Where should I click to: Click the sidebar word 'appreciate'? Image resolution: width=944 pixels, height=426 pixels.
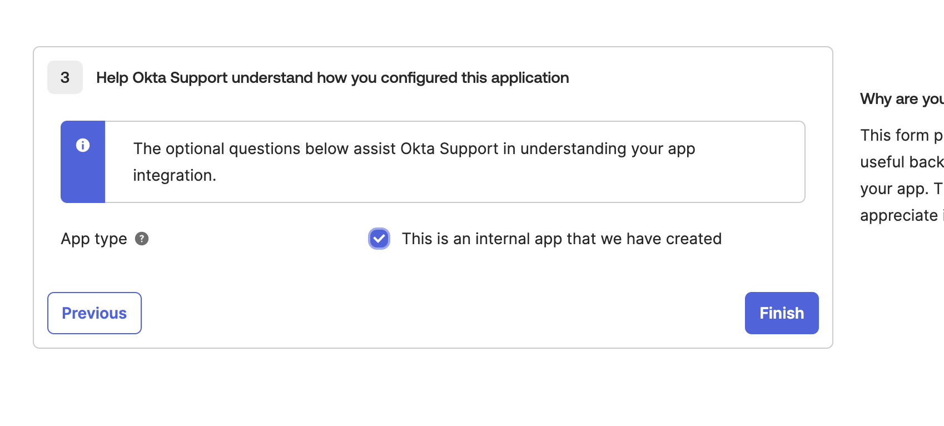click(x=899, y=216)
